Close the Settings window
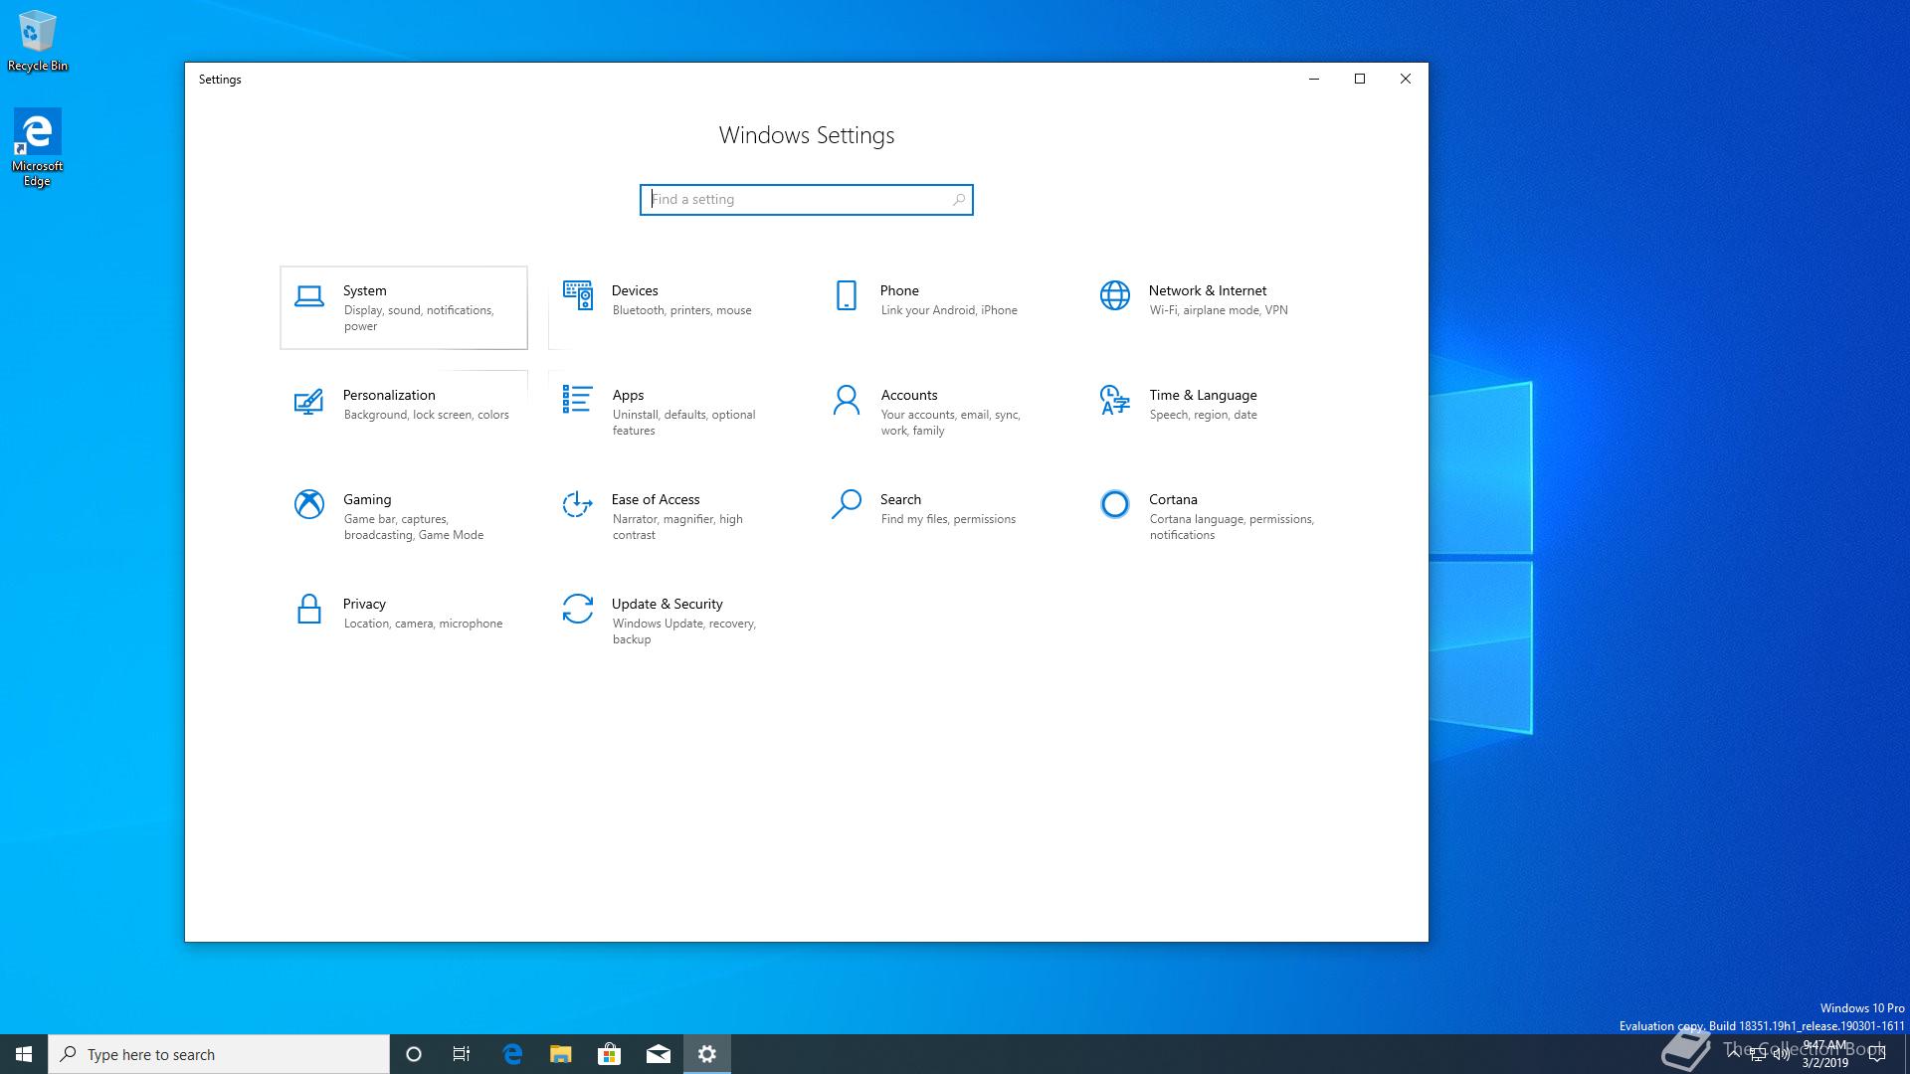The width and height of the screenshot is (1910, 1074). pos(1406,79)
